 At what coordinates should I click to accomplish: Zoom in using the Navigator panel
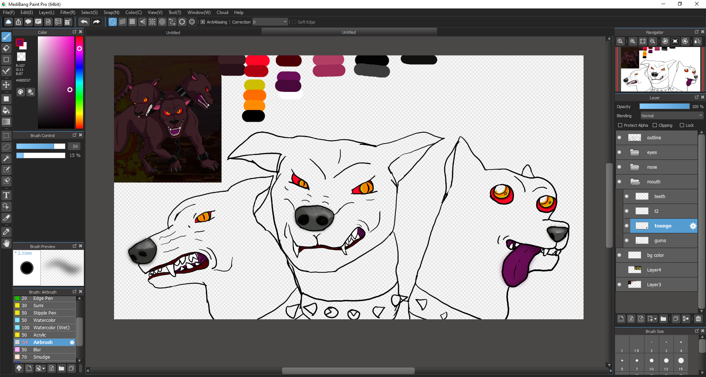pos(633,41)
